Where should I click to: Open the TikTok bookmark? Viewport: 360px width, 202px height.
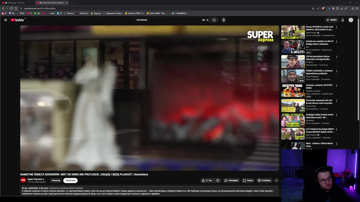pyautogui.click(x=21, y=13)
